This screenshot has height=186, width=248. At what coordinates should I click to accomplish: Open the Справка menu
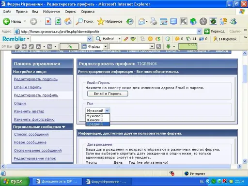click(88, 12)
